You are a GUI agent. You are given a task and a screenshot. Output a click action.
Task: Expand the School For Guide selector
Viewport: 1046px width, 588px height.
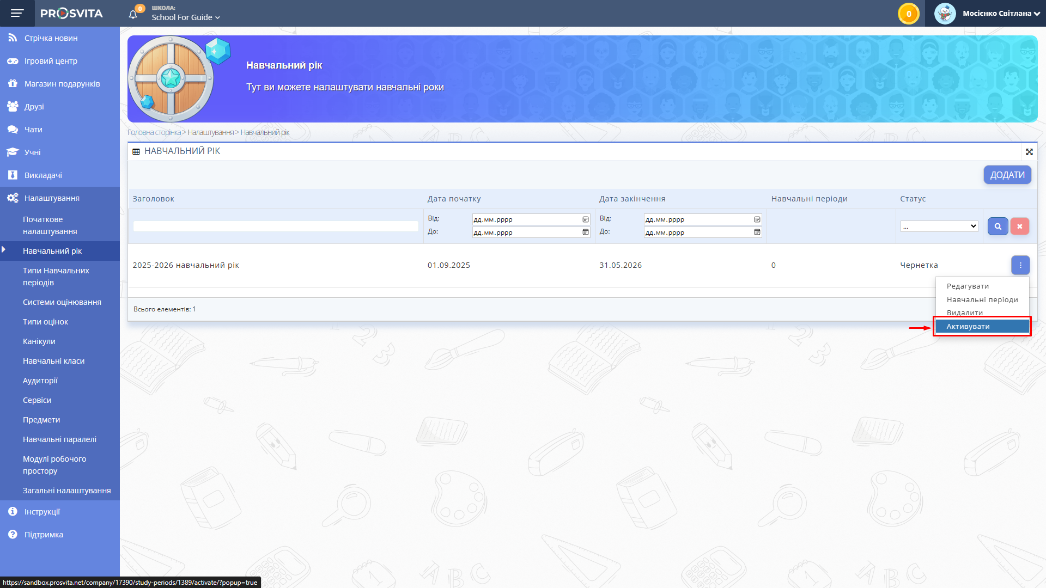click(186, 17)
